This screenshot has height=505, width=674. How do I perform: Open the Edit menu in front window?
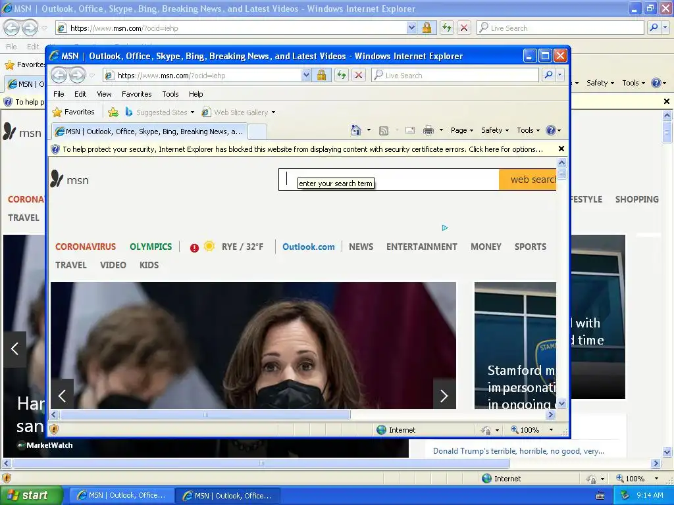(x=80, y=94)
